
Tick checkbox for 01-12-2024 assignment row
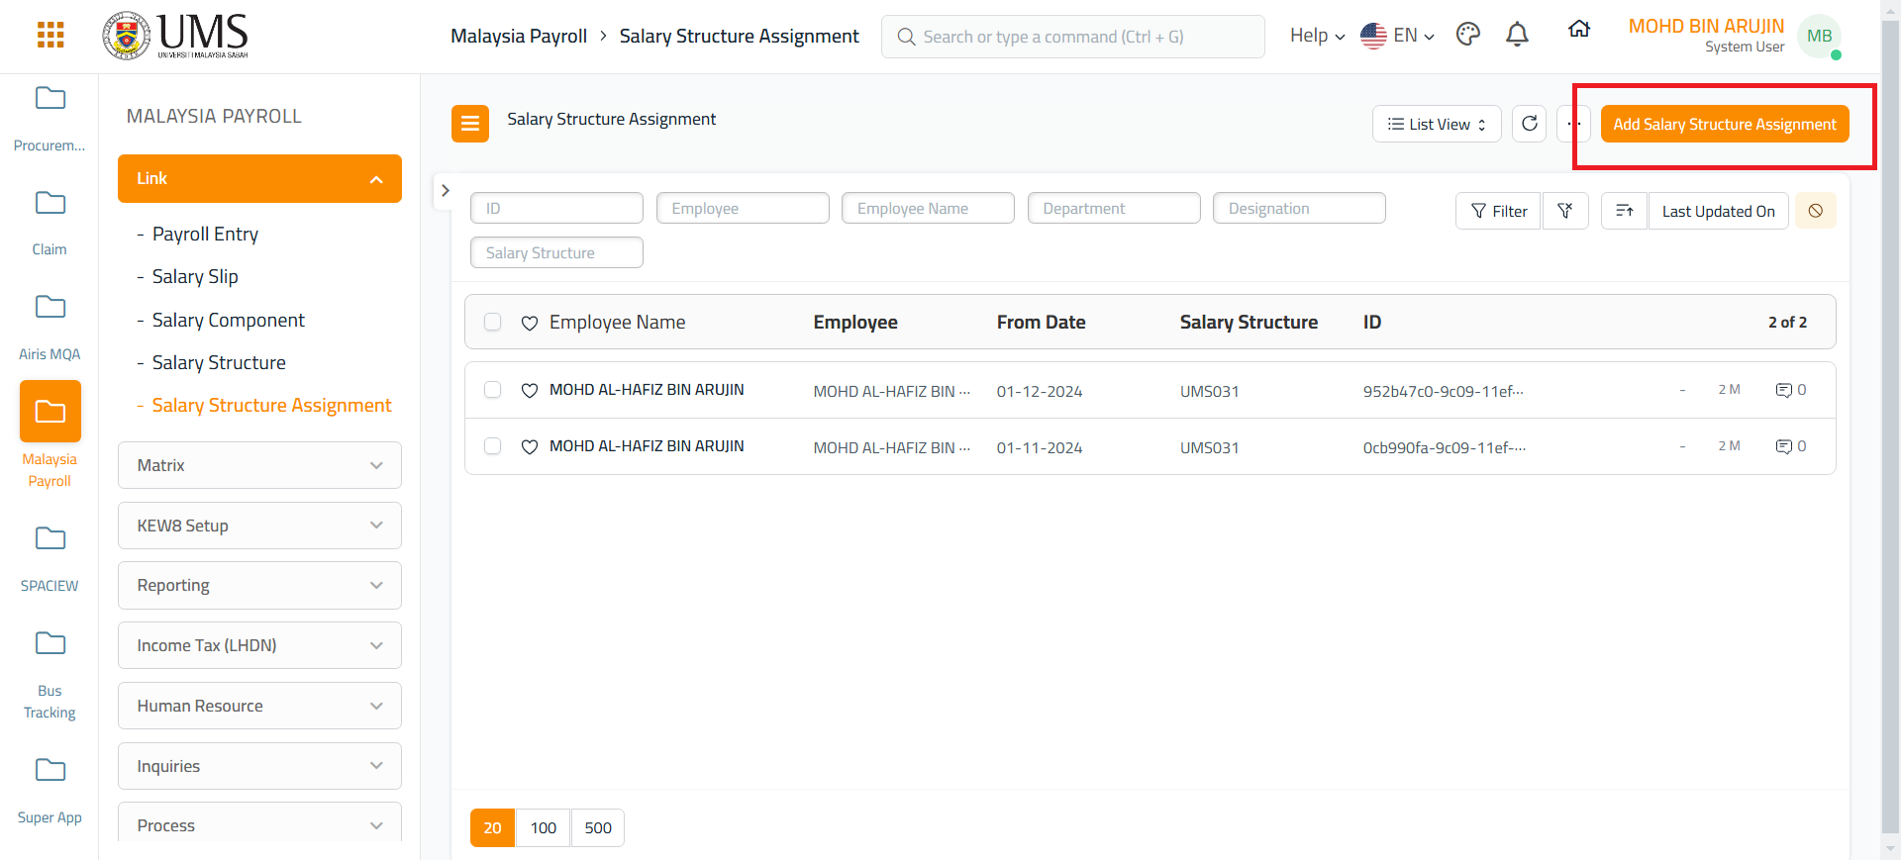[492, 389]
